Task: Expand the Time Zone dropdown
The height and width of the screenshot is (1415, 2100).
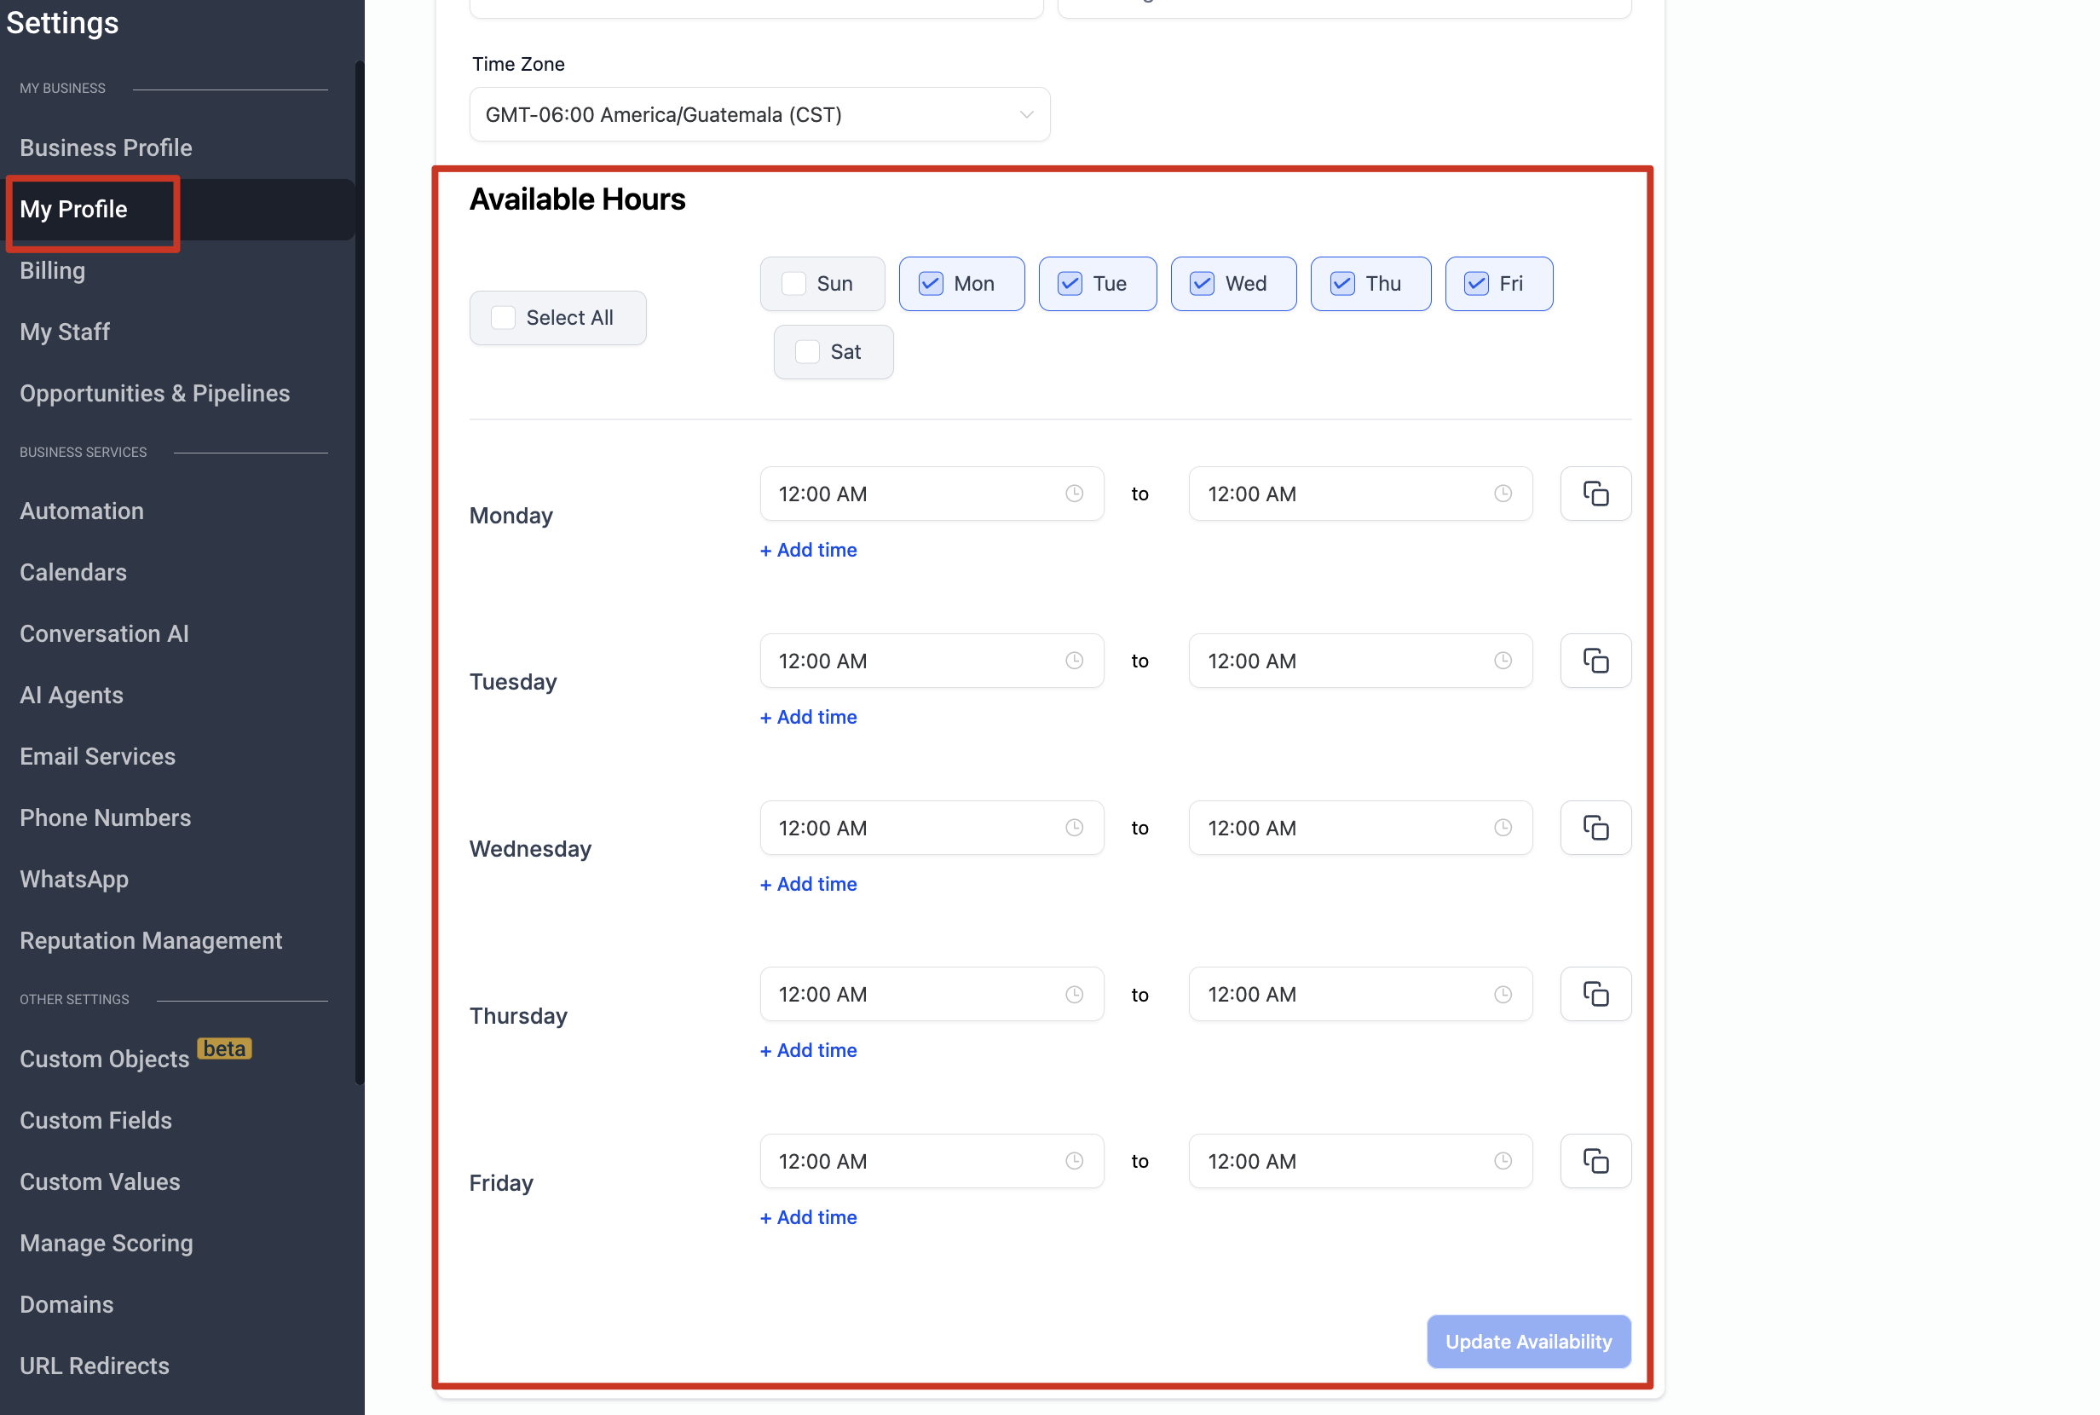Action: point(759,114)
